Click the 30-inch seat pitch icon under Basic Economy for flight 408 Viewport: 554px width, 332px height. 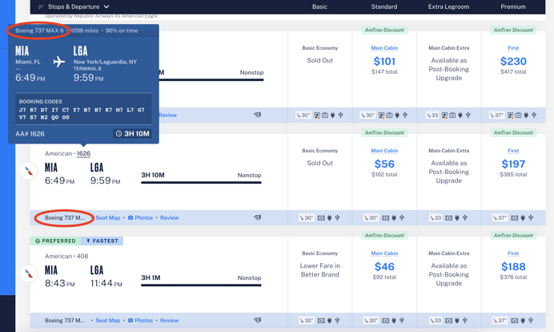pos(304,320)
